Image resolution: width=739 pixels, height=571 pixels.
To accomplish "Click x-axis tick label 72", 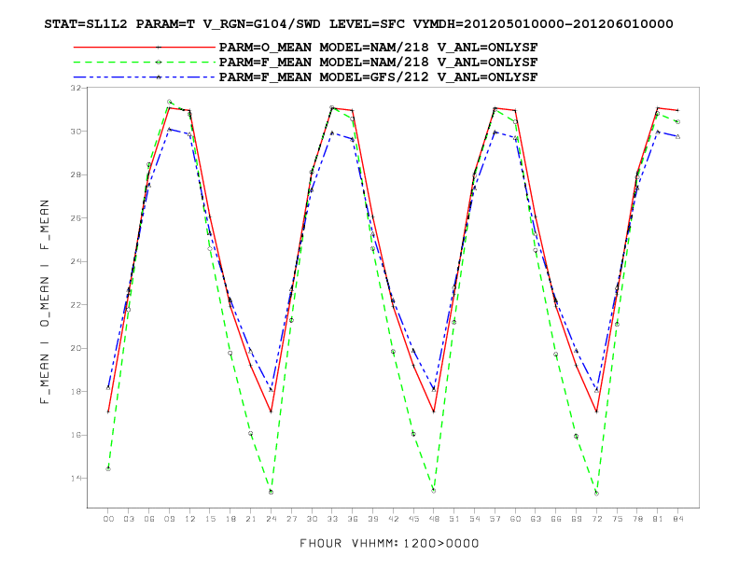I will [596, 519].
